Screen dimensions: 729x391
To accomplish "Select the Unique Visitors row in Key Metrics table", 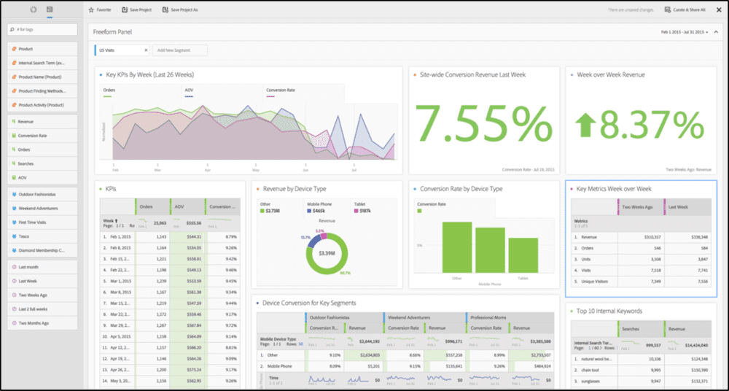I will pos(641,282).
